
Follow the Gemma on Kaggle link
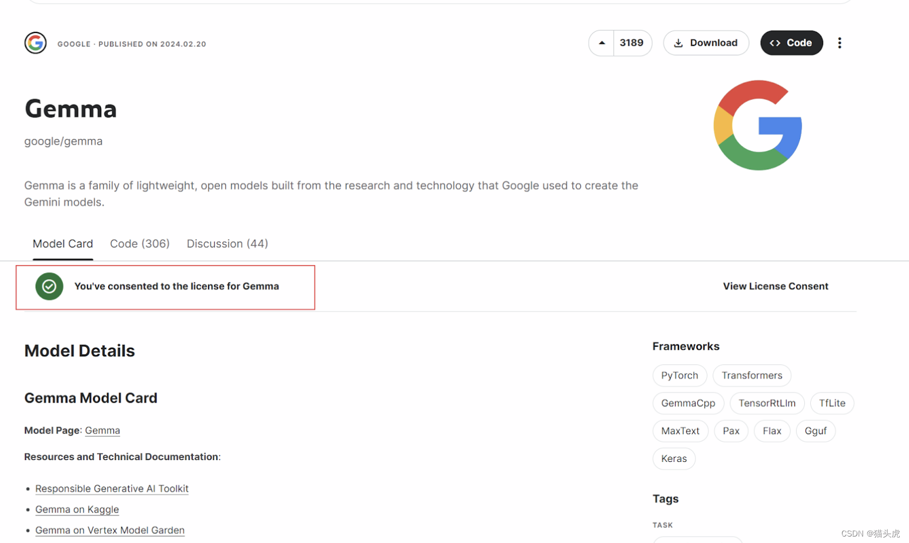coord(77,510)
